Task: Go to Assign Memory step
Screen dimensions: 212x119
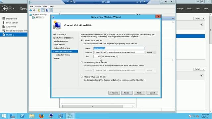Action: (x=59, y=45)
